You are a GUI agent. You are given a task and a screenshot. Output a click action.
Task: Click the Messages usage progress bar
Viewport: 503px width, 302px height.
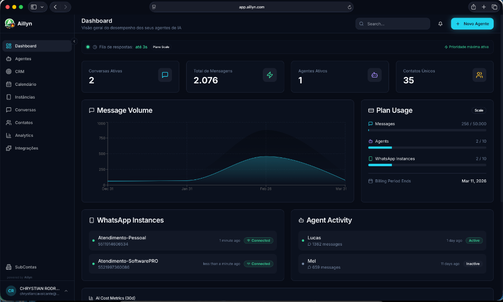click(x=427, y=130)
